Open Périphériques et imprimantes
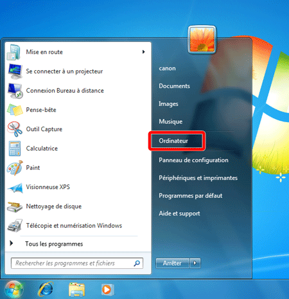This screenshot has width=289, height=299. click(198, 178)
